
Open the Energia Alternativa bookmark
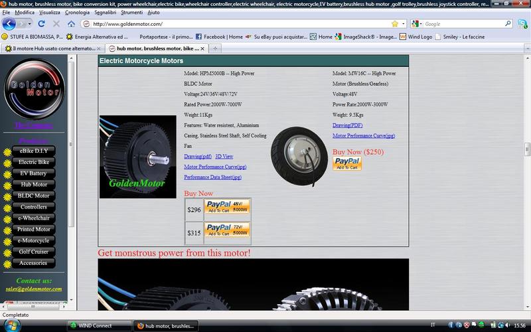coord(97,37)
